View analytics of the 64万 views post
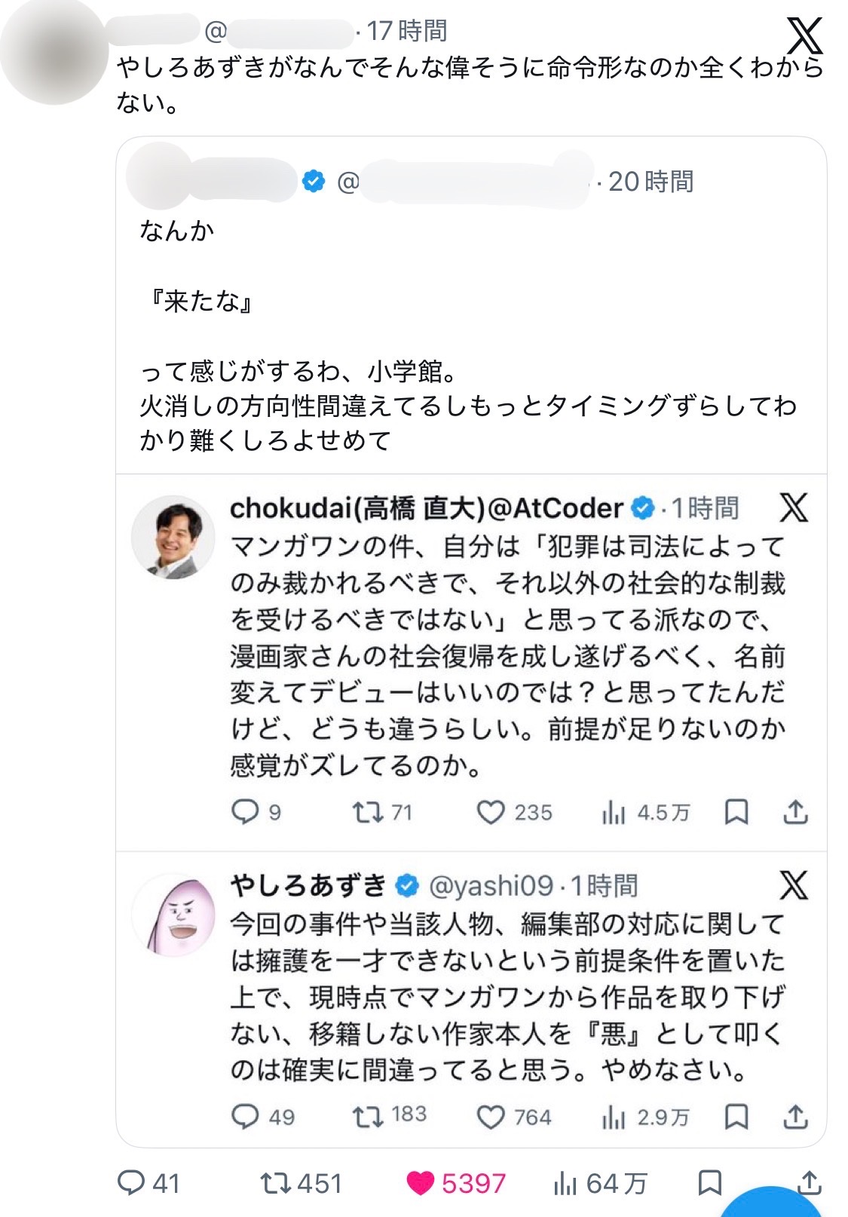Image resolution: width=848 pixels, height=1217 pixels. [x=565, y=1184]
